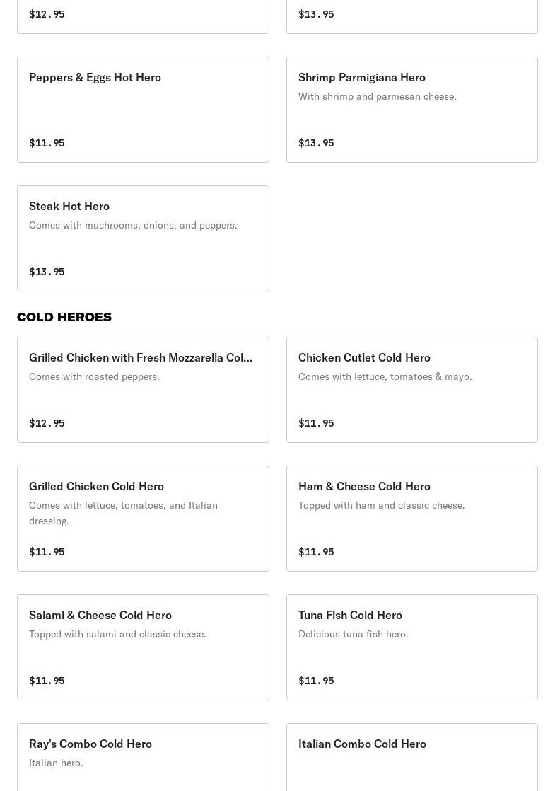
Task: Click the $11.95 price under Tuna Fish Cold Hero
Action: point(316,681)
